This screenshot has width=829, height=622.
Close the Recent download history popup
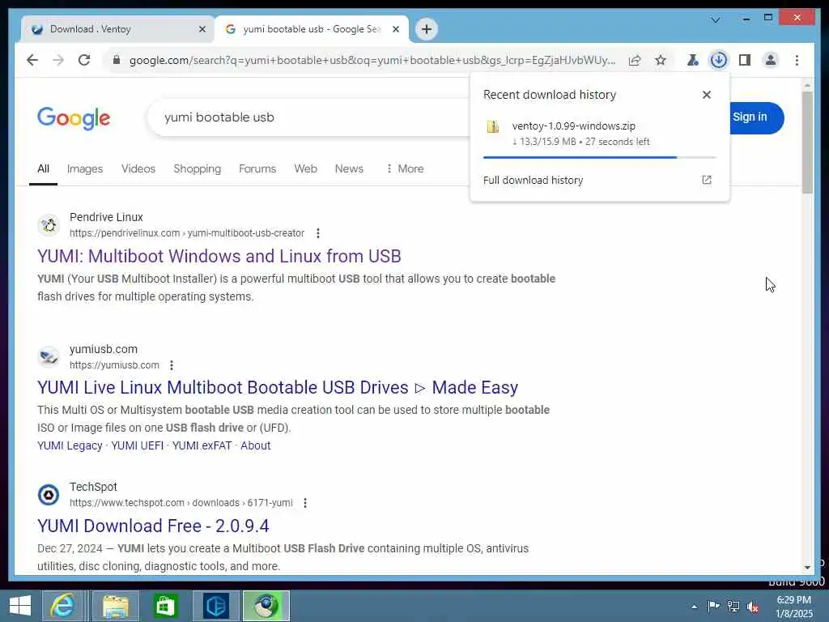(x=706, y=95)
